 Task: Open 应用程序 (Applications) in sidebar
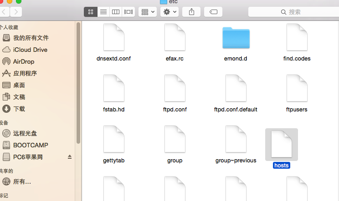25,73
